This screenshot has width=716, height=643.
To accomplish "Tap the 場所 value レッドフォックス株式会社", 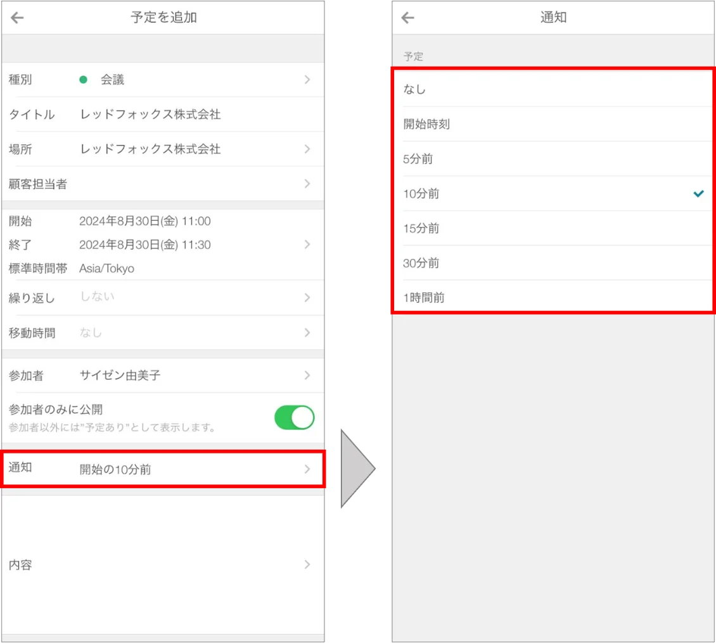I will [150, 149].
